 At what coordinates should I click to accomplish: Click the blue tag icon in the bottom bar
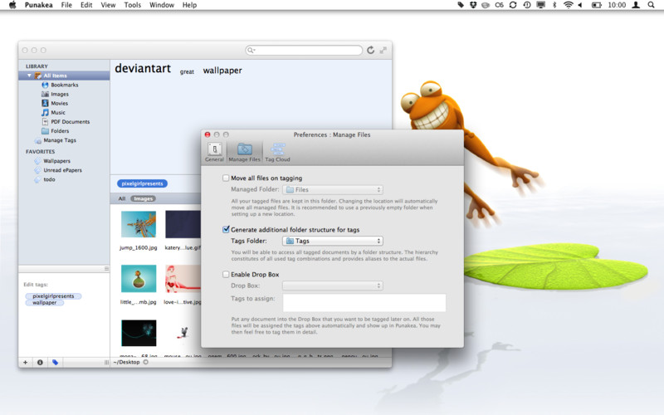55,362
